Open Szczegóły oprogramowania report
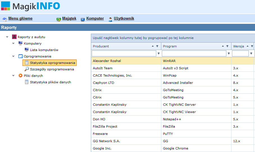 tap(52, 69)
